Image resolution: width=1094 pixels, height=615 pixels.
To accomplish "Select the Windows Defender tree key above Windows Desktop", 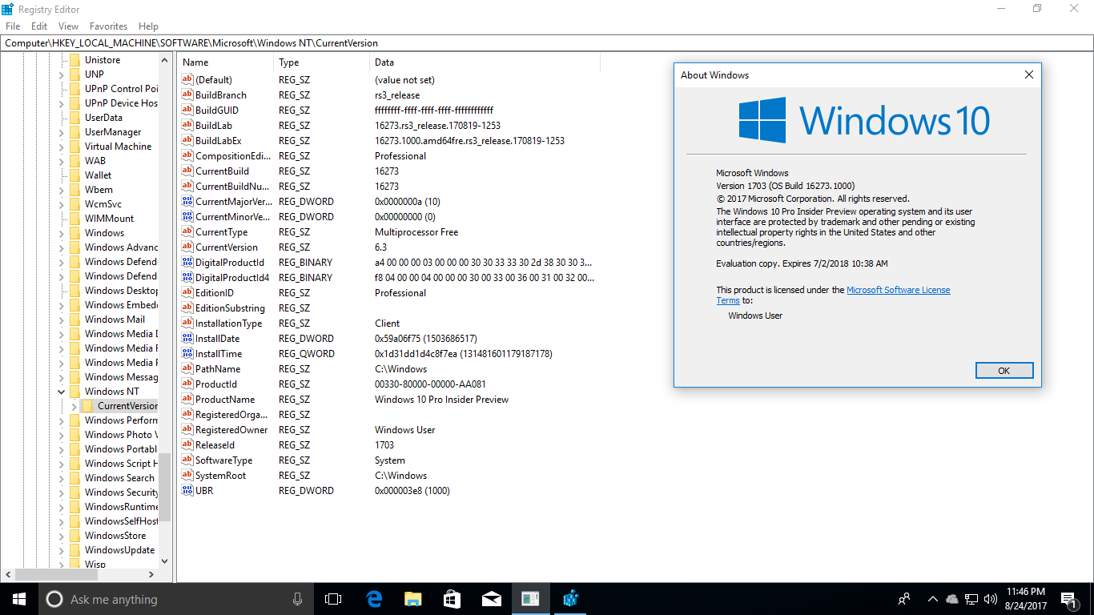I will point(121,276).
